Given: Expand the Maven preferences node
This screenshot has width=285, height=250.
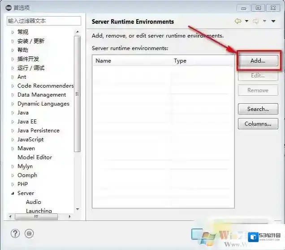Looking at the screenshot, I should pos(13,148).
